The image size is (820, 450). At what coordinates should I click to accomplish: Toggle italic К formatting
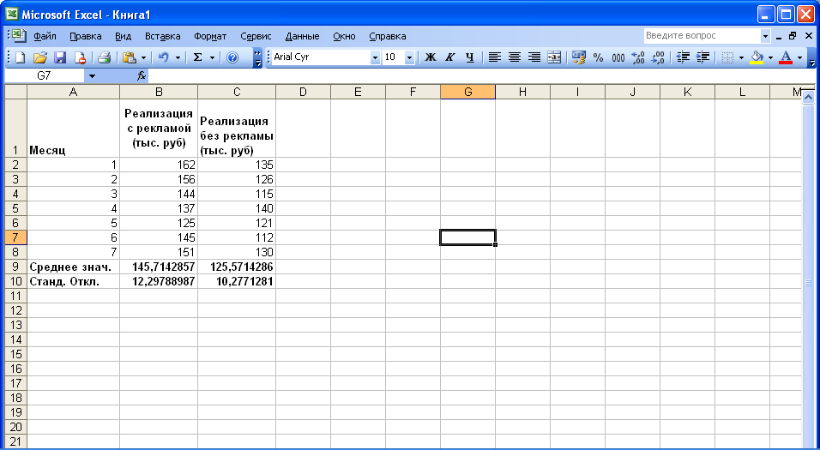tap(449, 57)
